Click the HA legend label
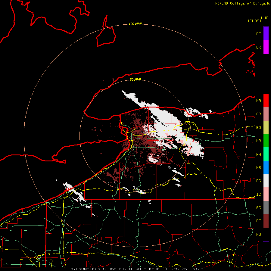Image resolution: width=271 pixels, height=271 pixels. [x=258, y=101]
